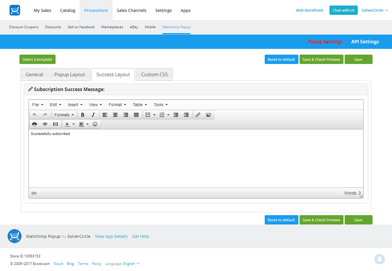Expand numbered list style options arrow
The width and height of the screenshot is (392, 271).
168,115
